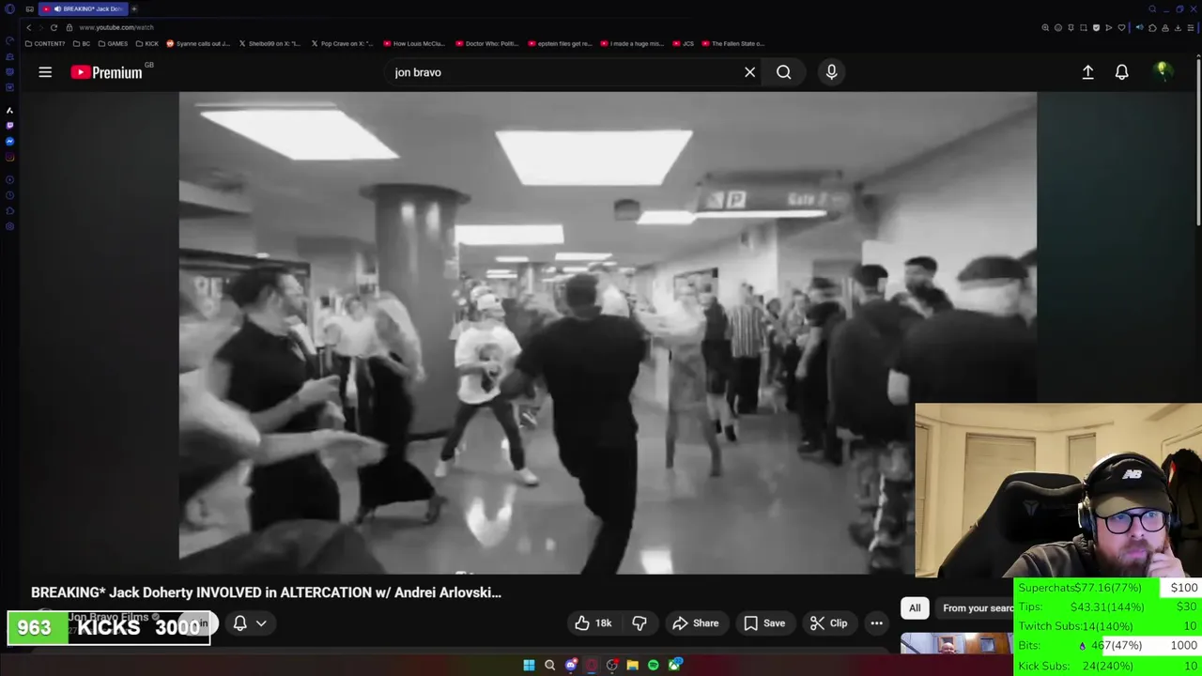Open the suggested video thumbnail below chips

tap(956, 644)
